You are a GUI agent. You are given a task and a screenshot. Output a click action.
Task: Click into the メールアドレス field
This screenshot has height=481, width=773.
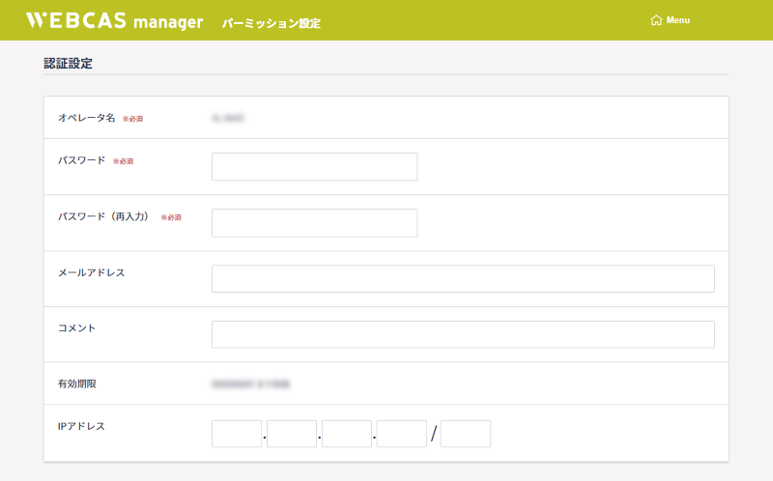(x=463, y=278)
